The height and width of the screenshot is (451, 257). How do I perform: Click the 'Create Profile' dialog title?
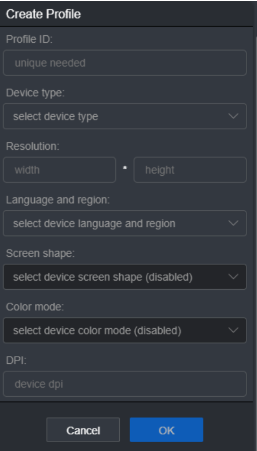(x=44, y=14)
